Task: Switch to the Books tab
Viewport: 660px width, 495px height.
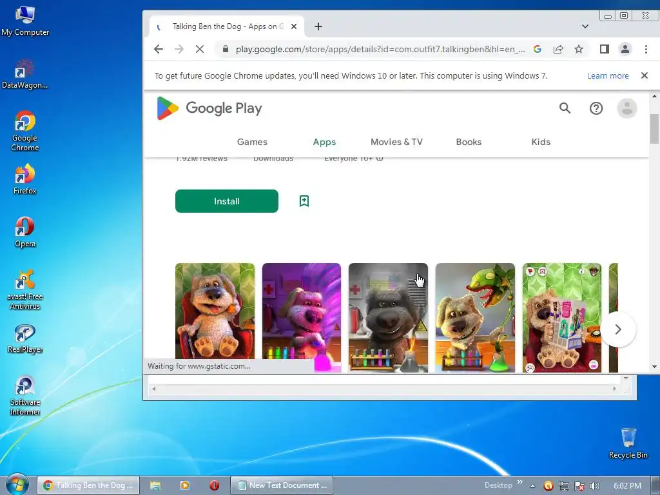Action: 469,142
